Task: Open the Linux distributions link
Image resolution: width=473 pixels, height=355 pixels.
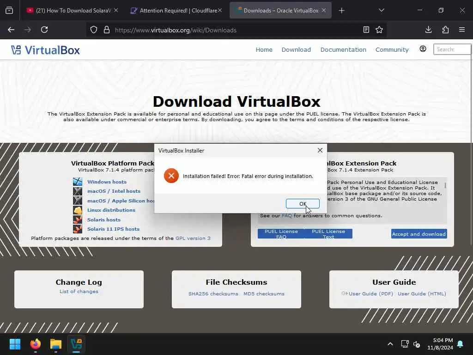Action: 111,210
